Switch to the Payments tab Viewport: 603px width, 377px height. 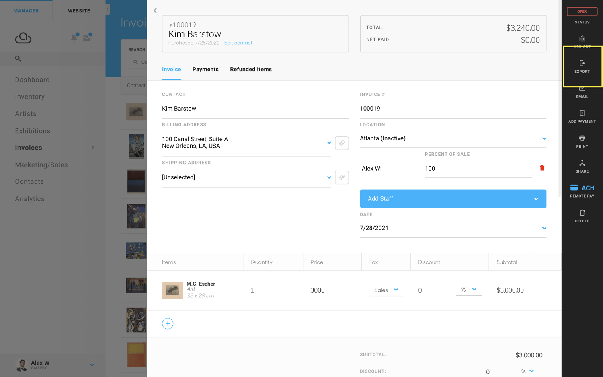point(205,69)
